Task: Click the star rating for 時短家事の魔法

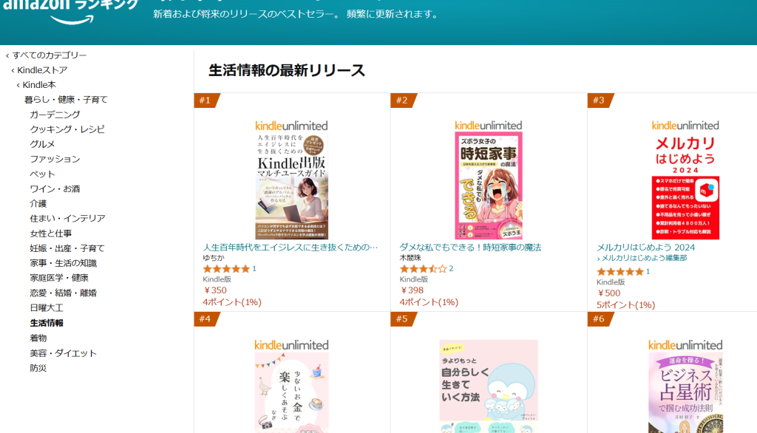Action: pos(423,269)
